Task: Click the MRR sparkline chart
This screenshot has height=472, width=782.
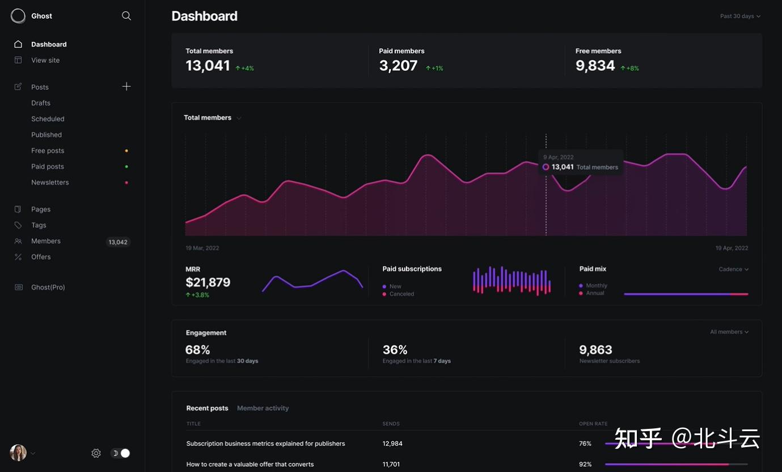Action: tap(312, 281)
